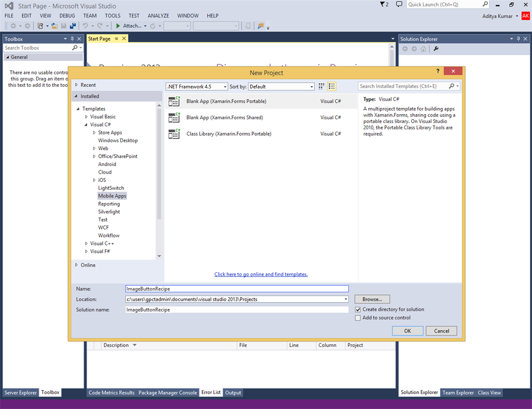Select Class Library (Xamarin.Forms Portable) template
This screenshot has width=532, height=409.
point(261,134)
